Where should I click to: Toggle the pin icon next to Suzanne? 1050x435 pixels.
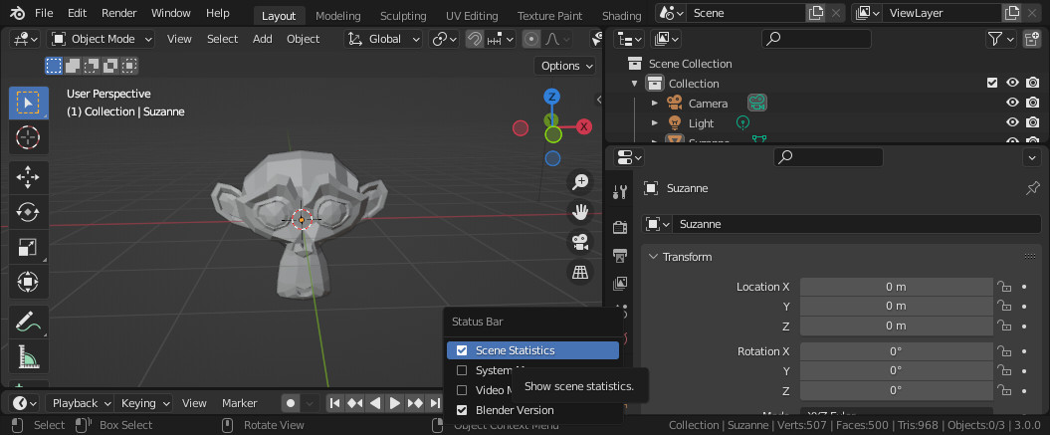point(1033,188)
